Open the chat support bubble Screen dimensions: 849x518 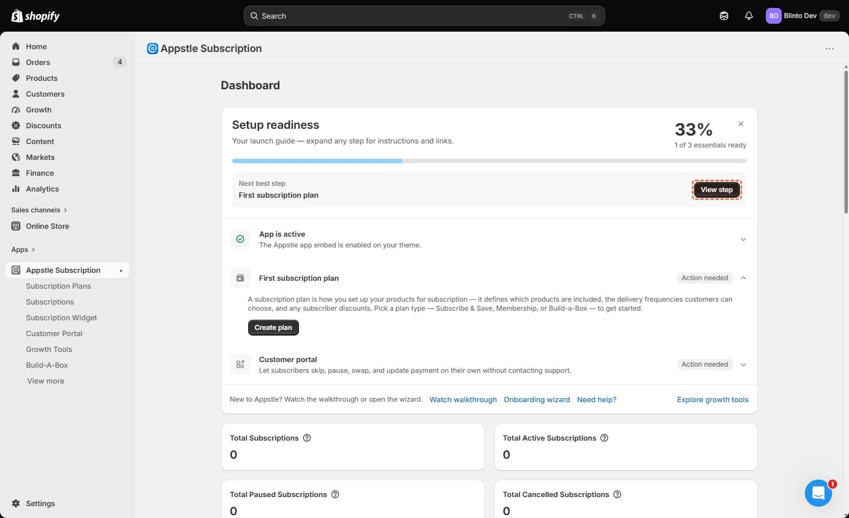click(x=818, y=493)
